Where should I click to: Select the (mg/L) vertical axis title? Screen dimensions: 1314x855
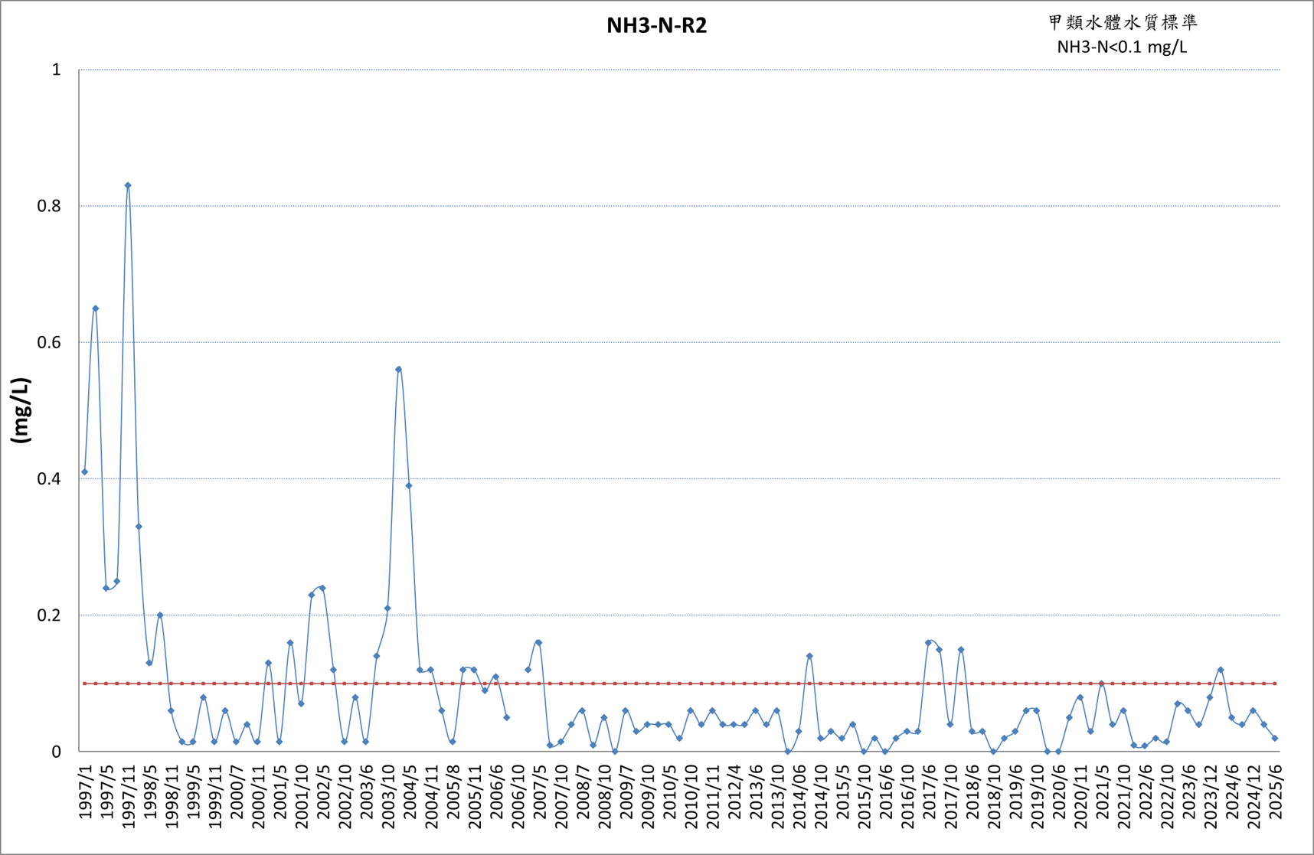pyautogui.click(x=21, y=410)
